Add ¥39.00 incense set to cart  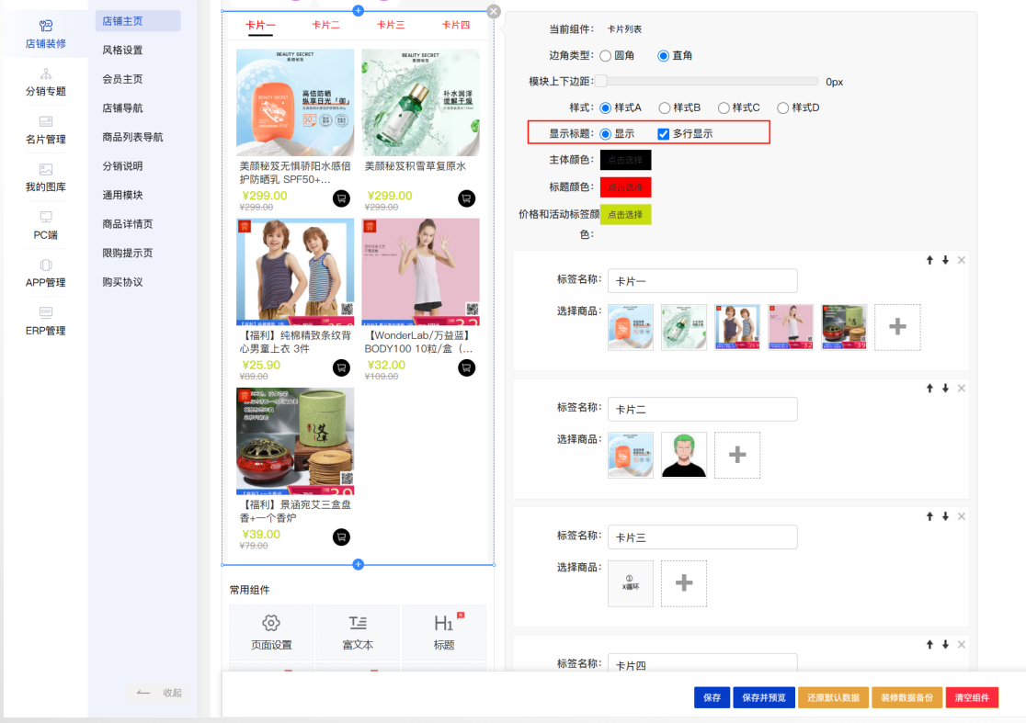click(x=341, y=537)
